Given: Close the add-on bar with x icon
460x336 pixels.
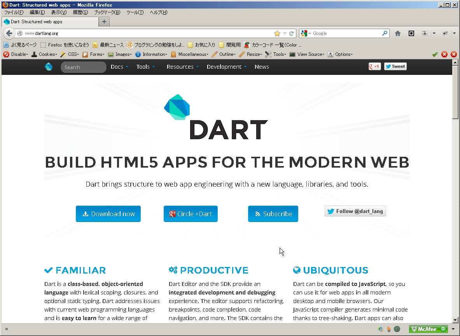Looking at the screenshot, I should (7, 329).
